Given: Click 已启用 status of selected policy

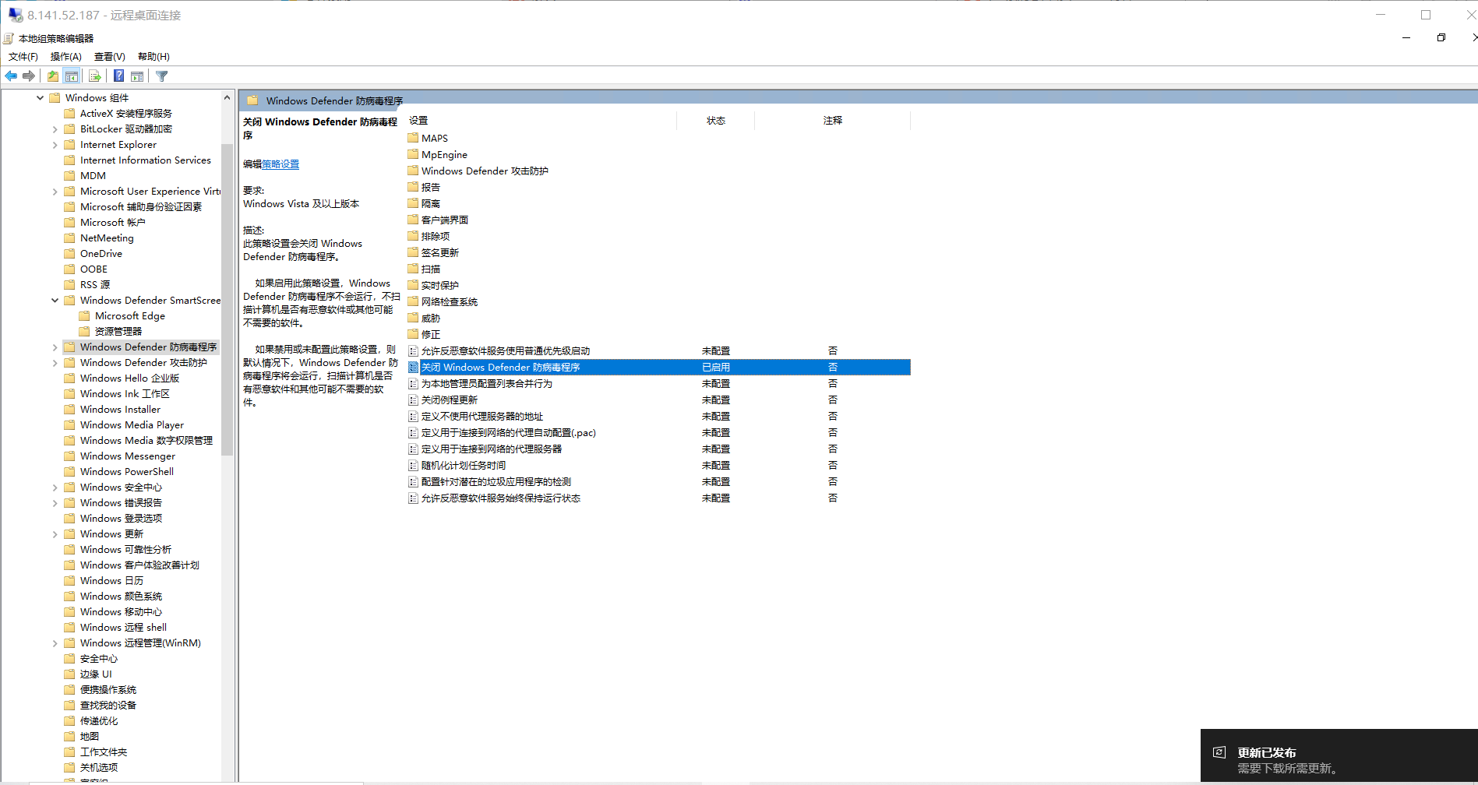Looking at the screenshot, I should coord(716,368).
